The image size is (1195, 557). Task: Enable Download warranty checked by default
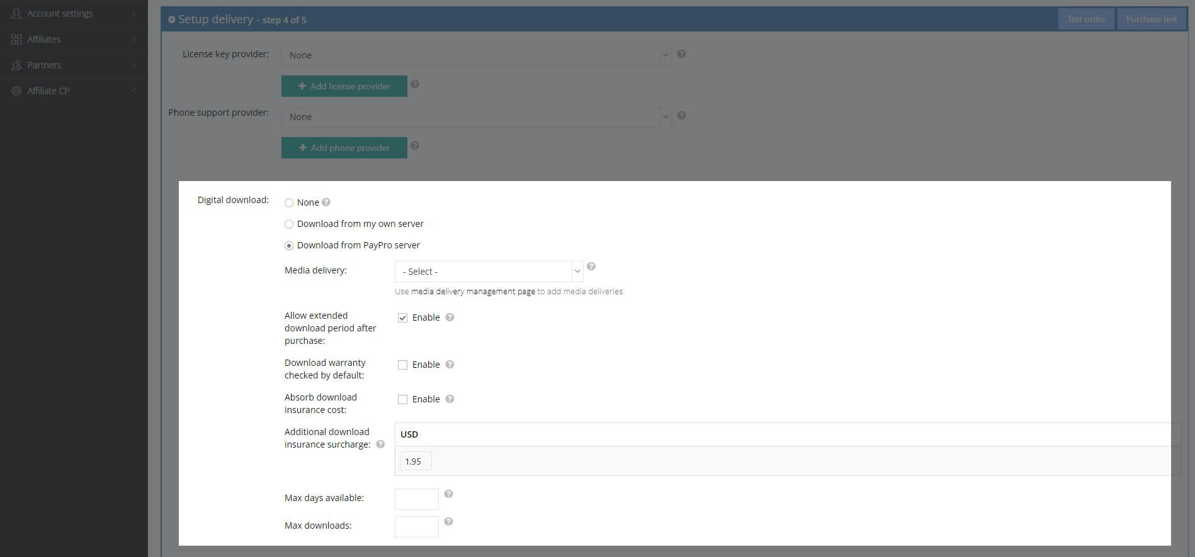[x=402, y=365]
